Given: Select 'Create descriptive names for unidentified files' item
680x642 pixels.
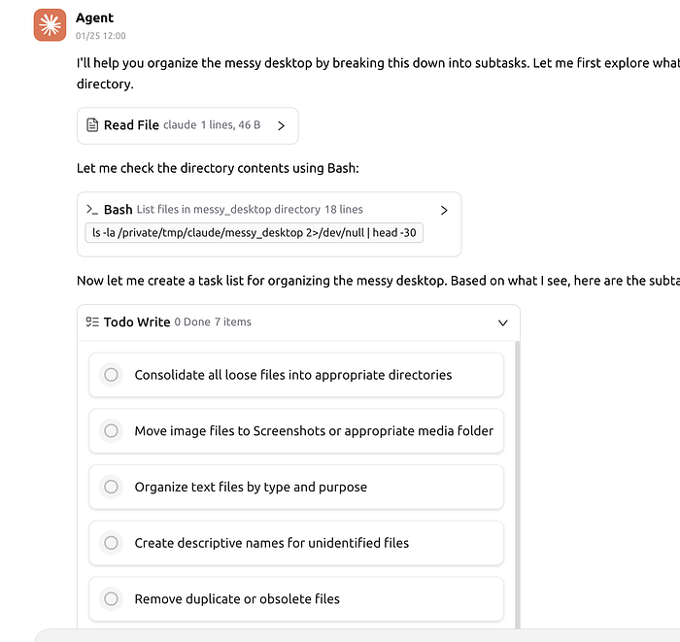Looking at the screenshot, I should pos(272,543).
